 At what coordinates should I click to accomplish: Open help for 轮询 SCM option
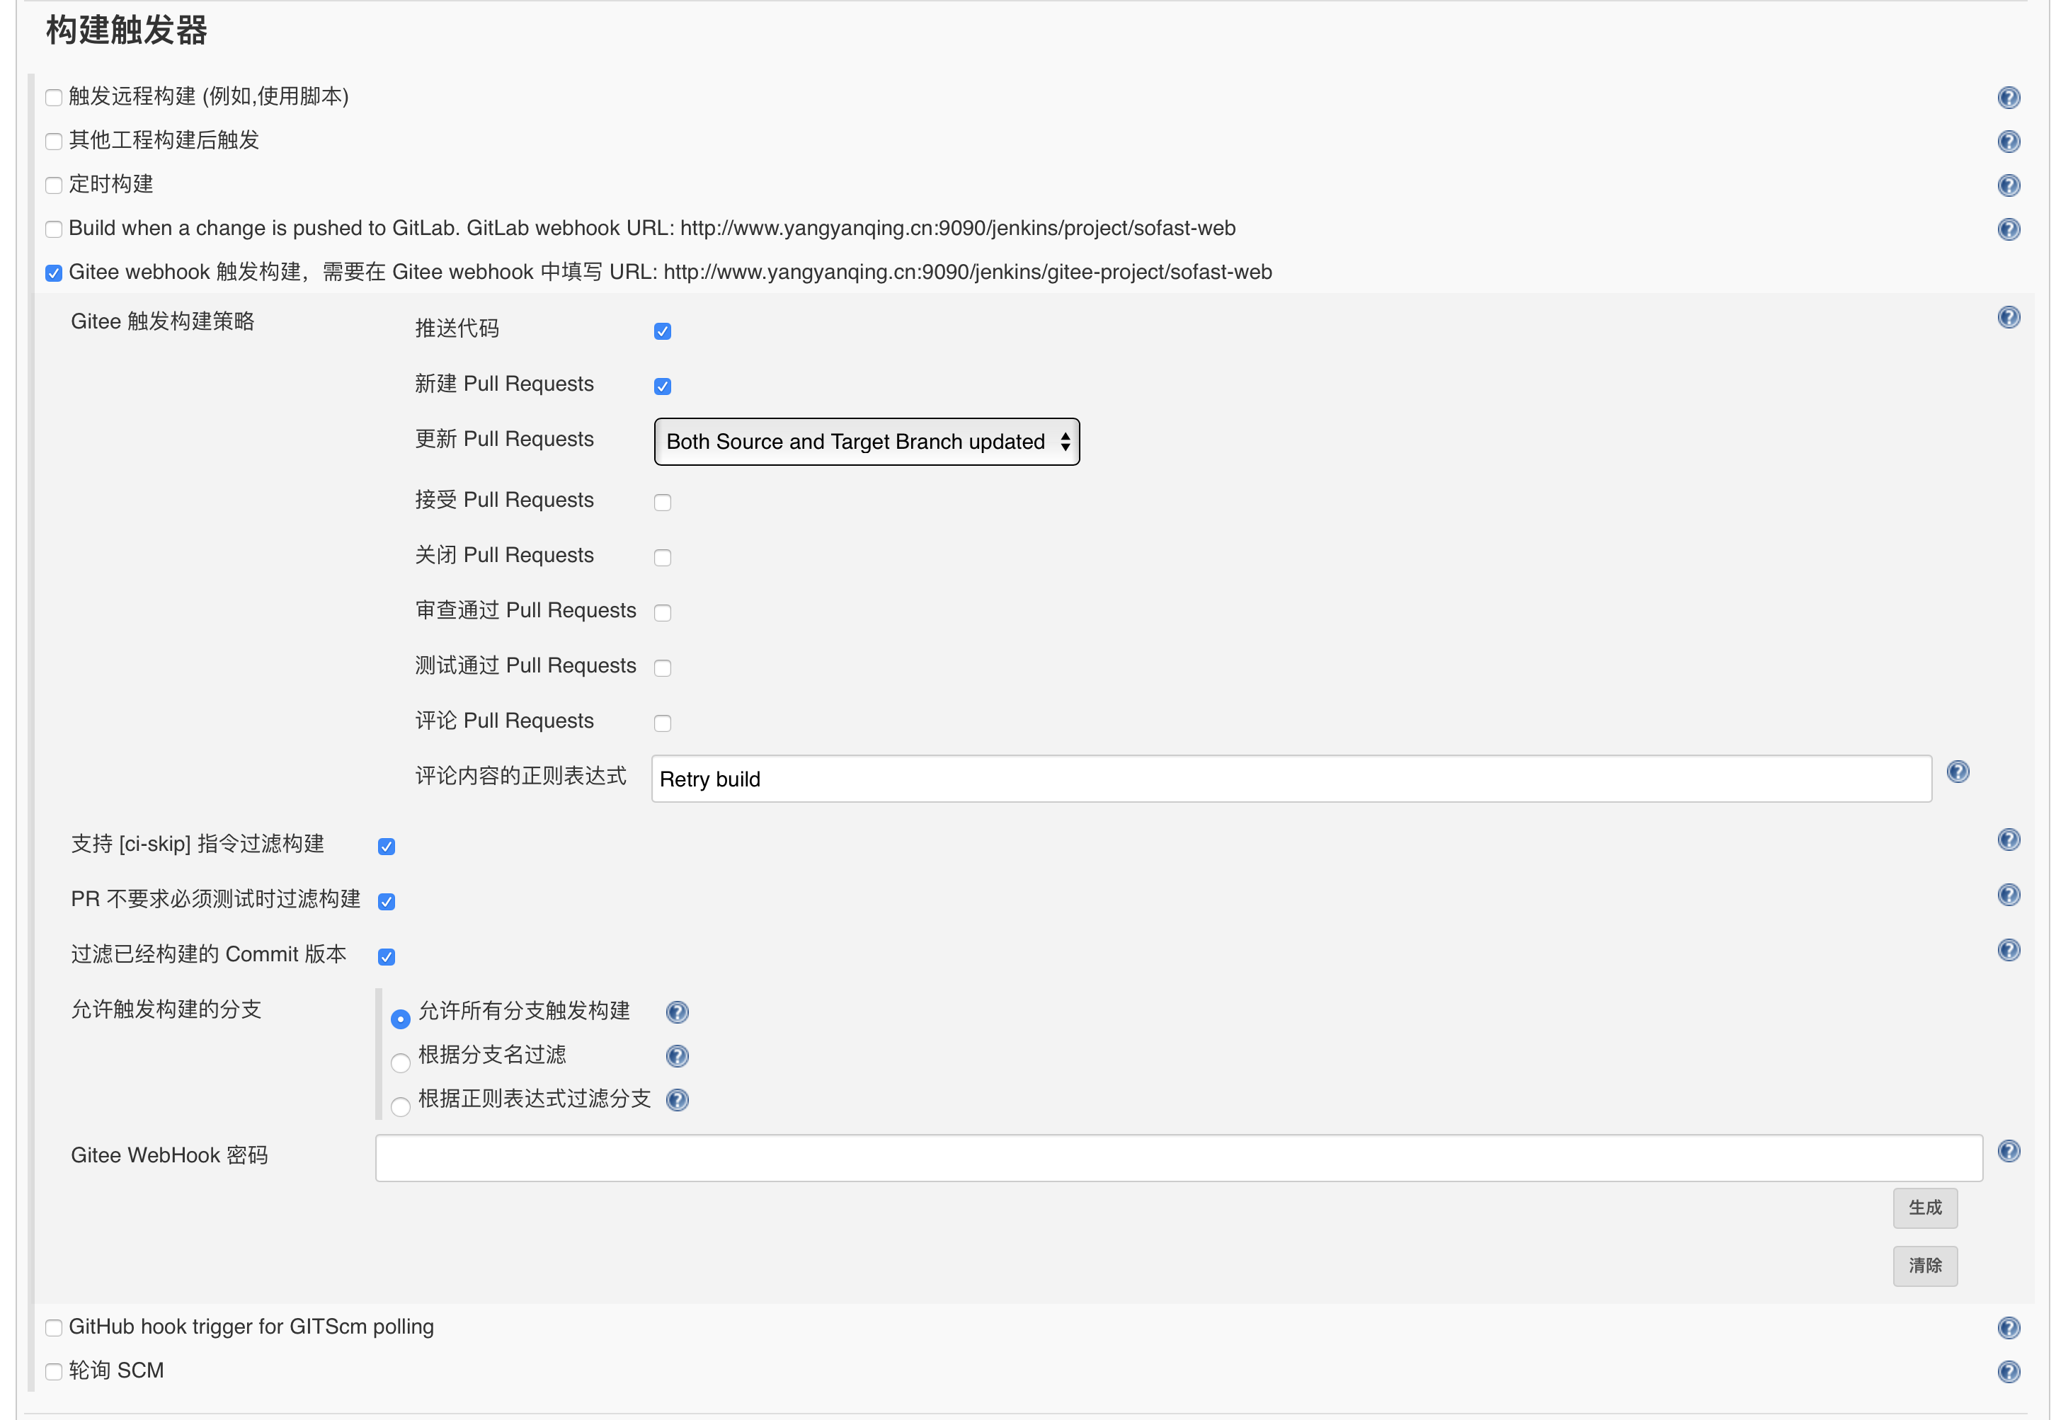click(x=2009, y=1371)
